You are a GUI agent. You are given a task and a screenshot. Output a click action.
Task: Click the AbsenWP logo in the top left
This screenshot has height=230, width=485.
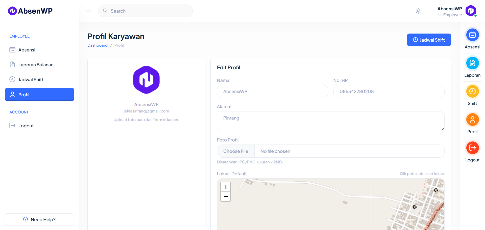point(30,11)
